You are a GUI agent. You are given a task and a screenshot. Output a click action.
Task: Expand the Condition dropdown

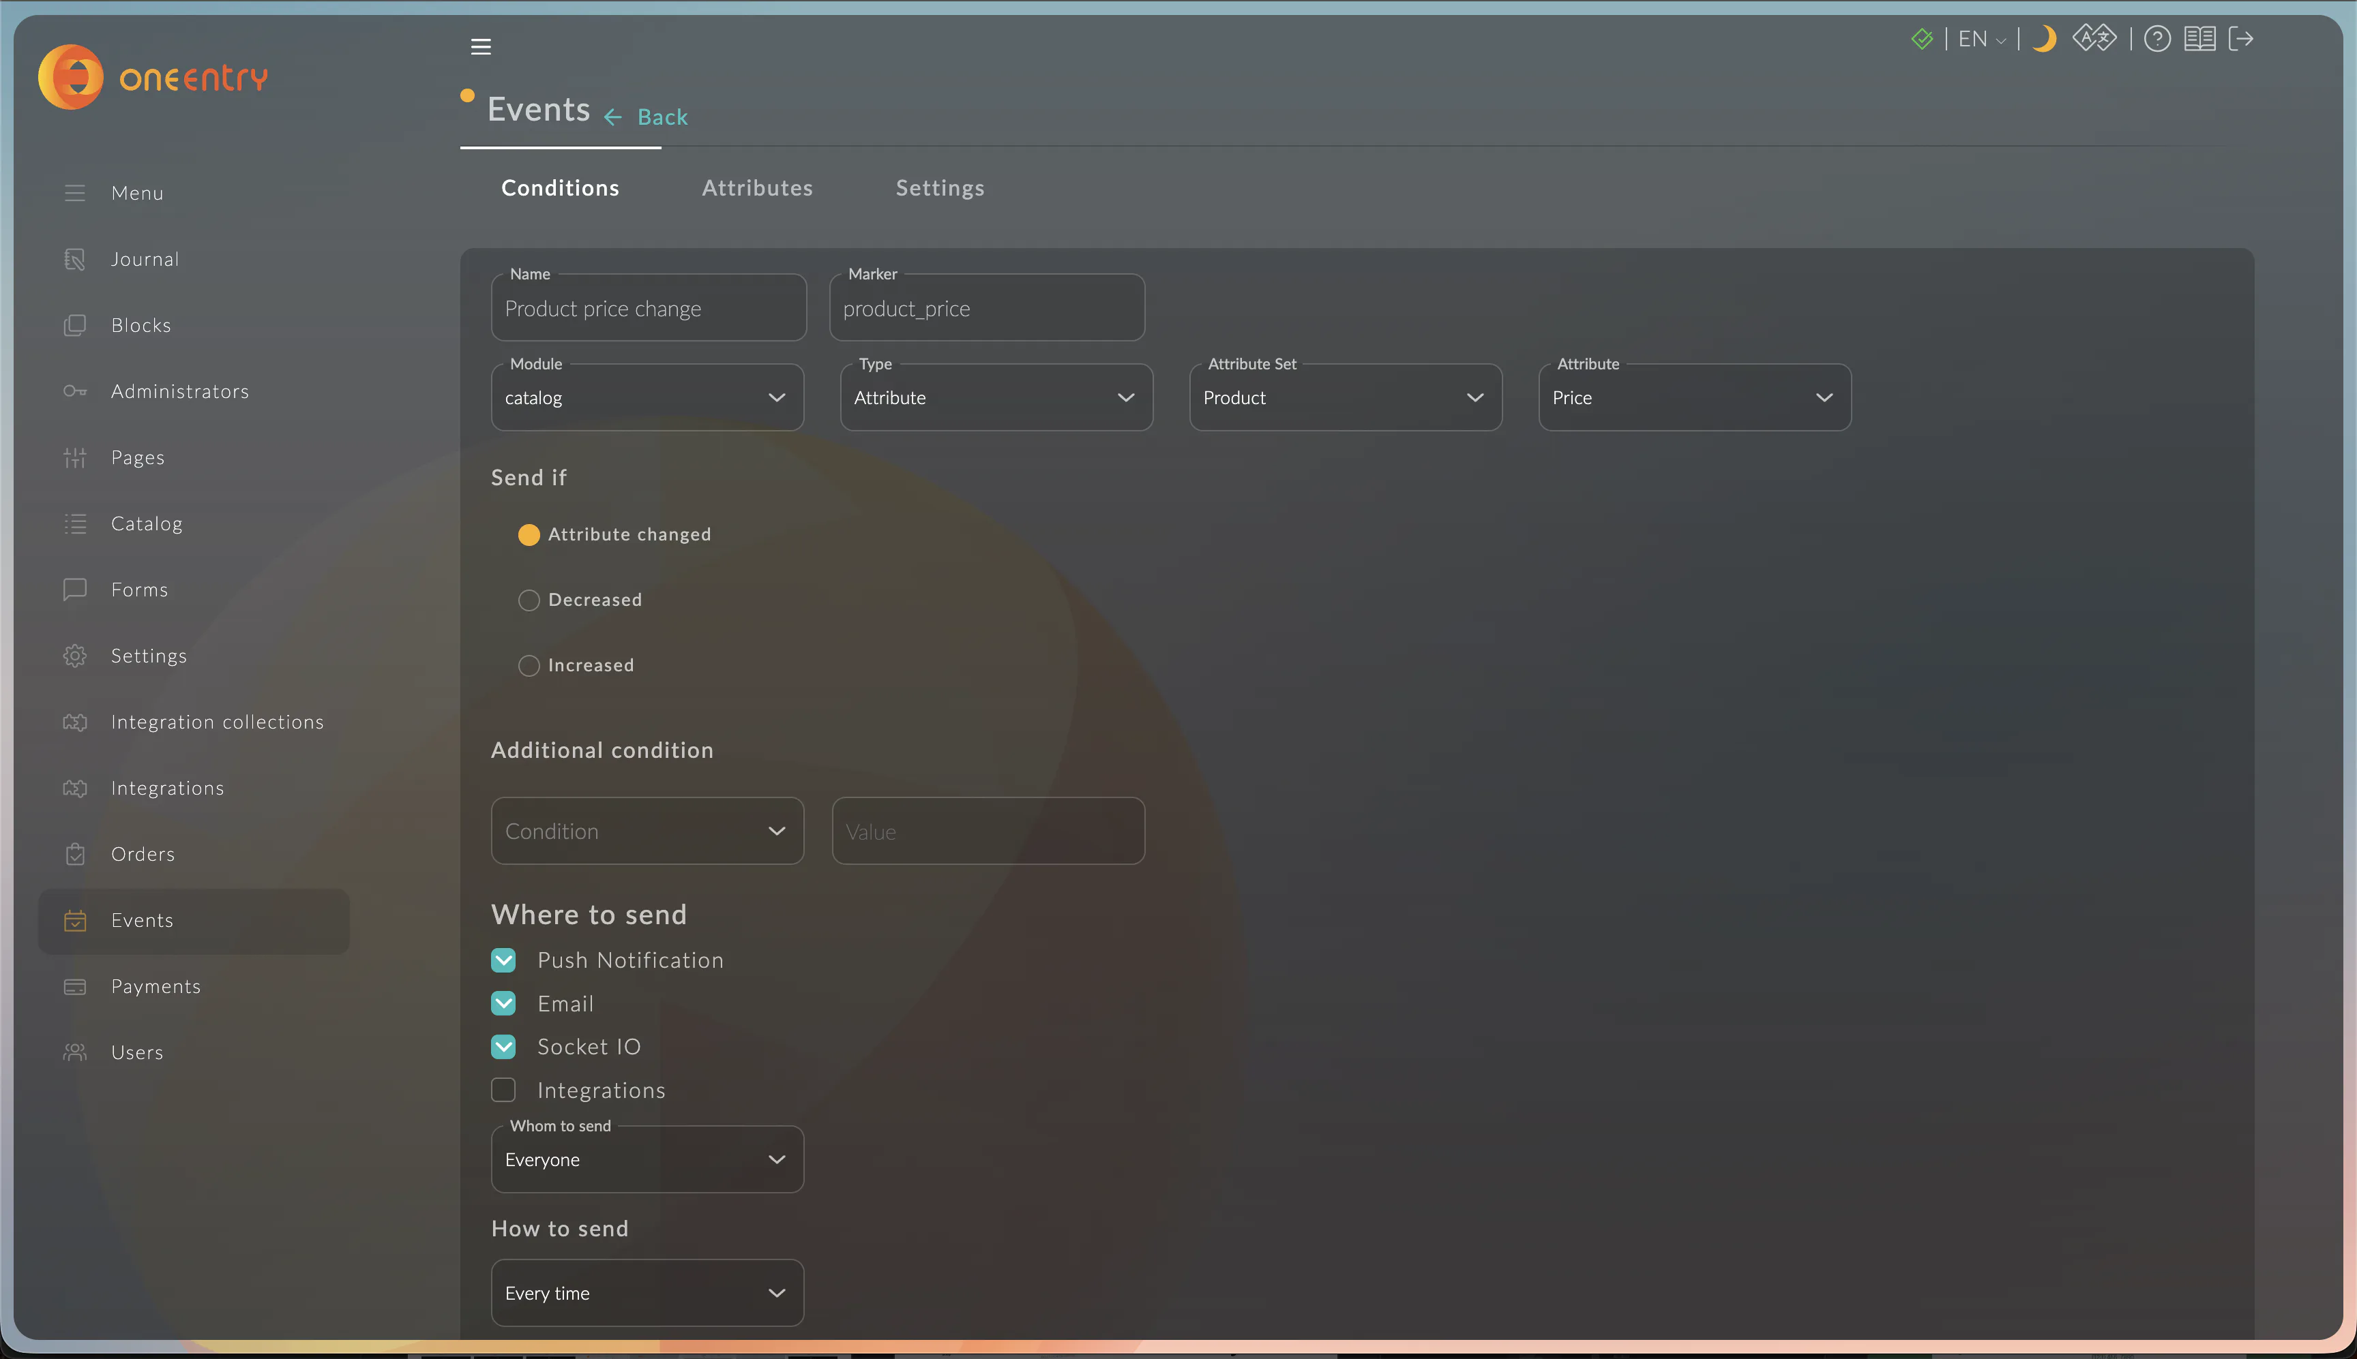[x=647, y=831]
